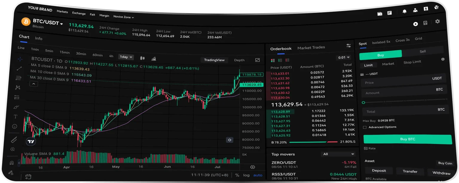This screenshot has height=183, width=459.
Task: Open the 1day interval dropdown
Action: point(126,57)
